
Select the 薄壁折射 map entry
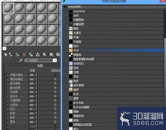point(93,116)
